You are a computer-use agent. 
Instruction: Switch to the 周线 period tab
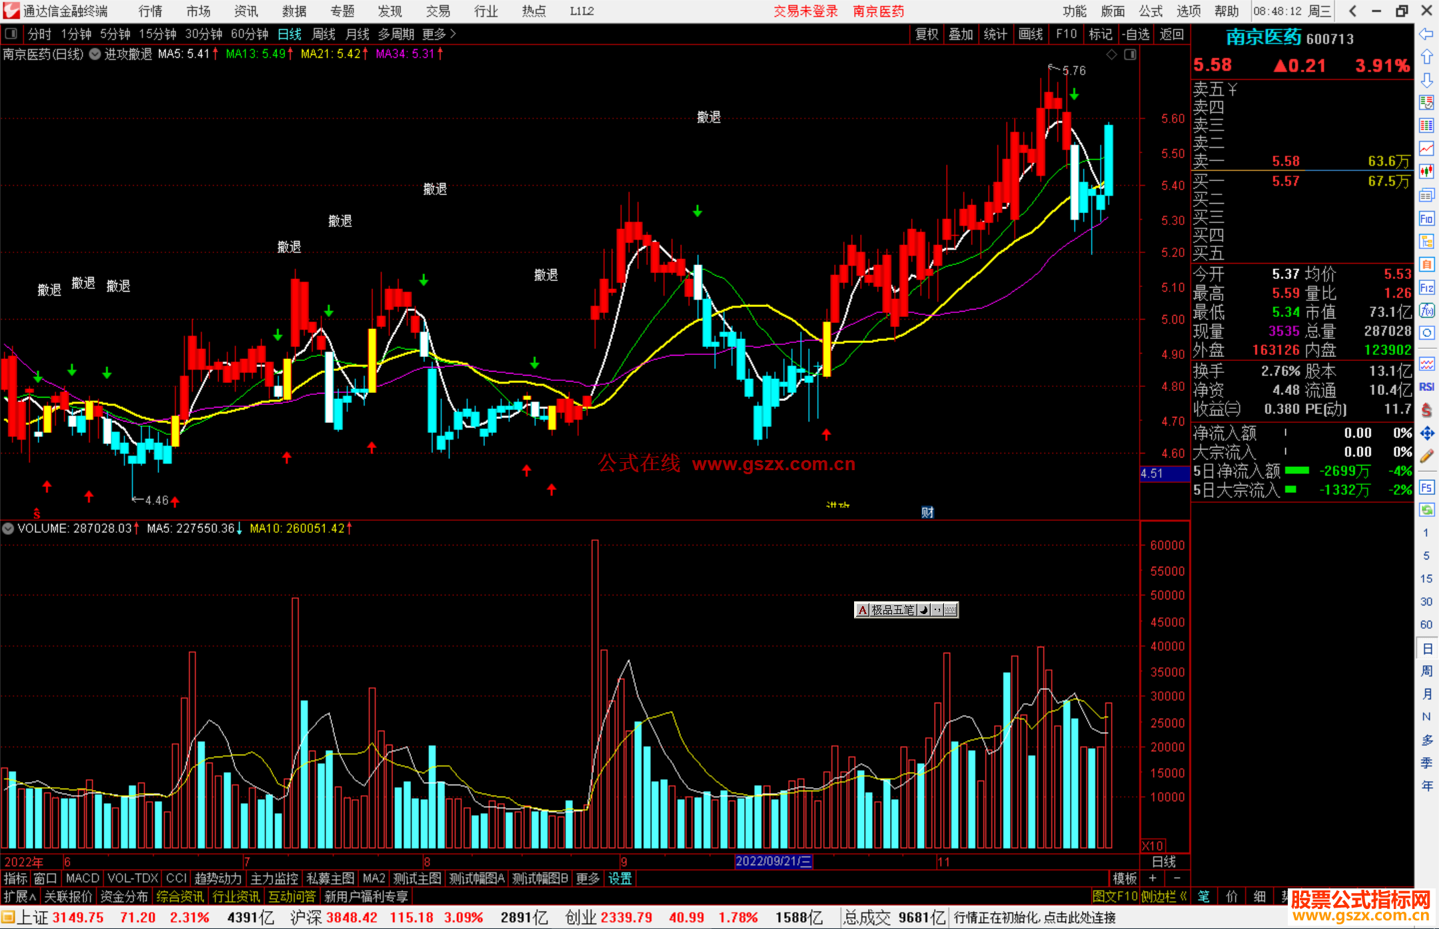point(324,33)
